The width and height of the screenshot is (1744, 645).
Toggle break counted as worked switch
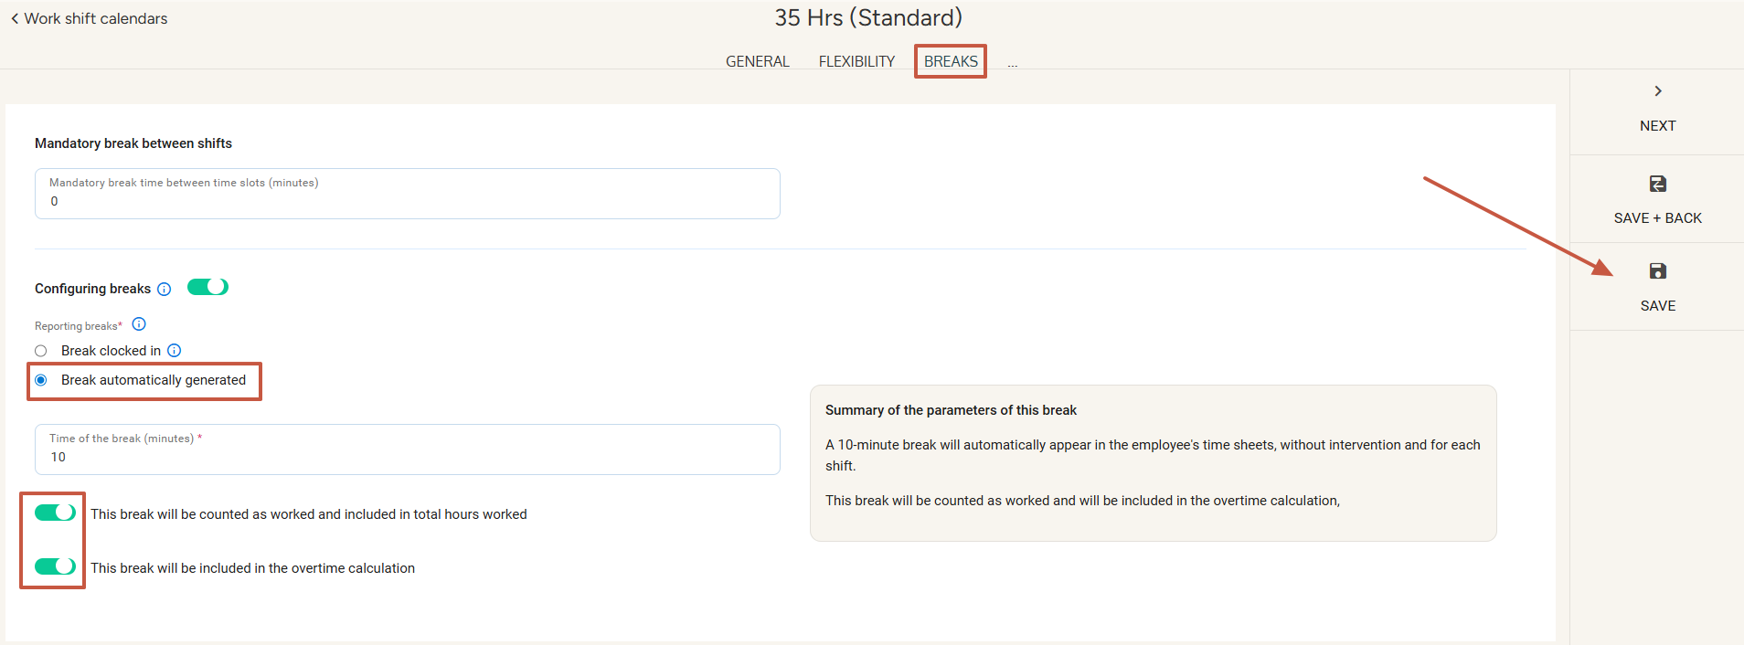[x=55, y=513]
